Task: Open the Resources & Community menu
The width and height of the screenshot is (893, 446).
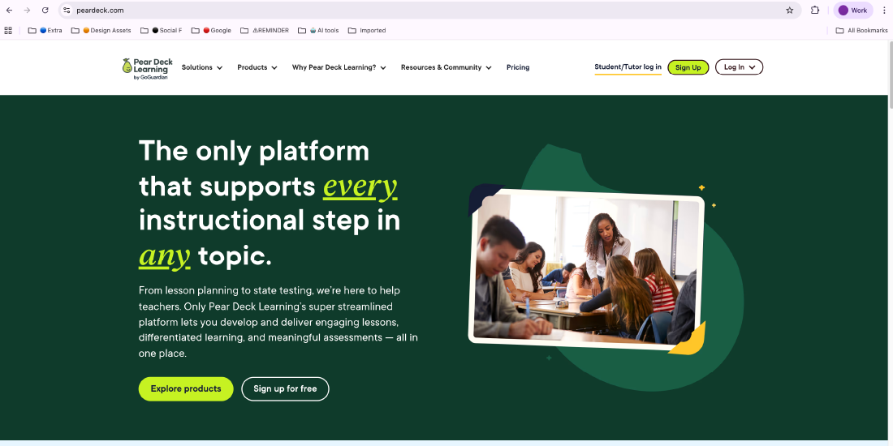Action: tap(446, 67)
